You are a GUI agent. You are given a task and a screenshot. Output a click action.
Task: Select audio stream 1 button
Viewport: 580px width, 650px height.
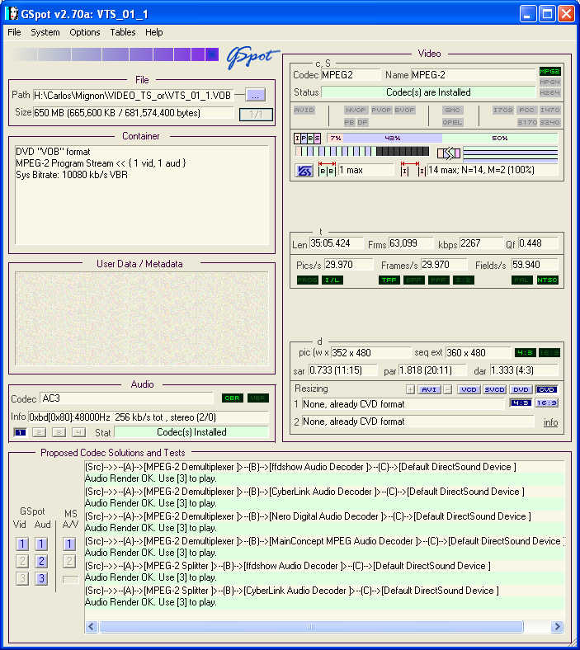(x=20, y=433)
